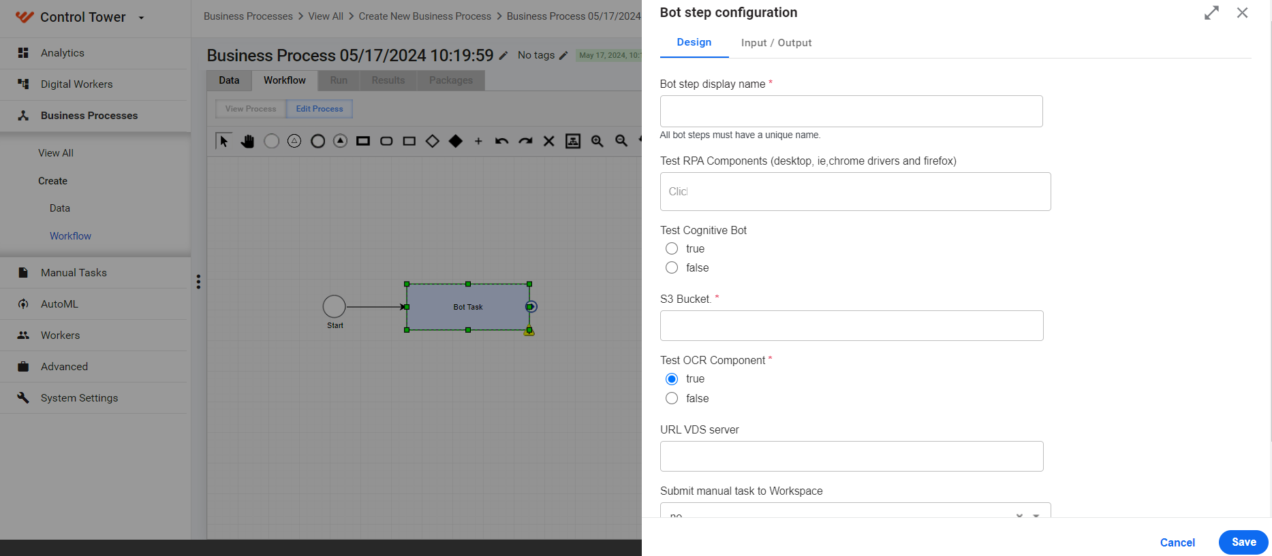1272x556 pixels.
Task: Switch to the Design tab
Action: tap(694, 42)
